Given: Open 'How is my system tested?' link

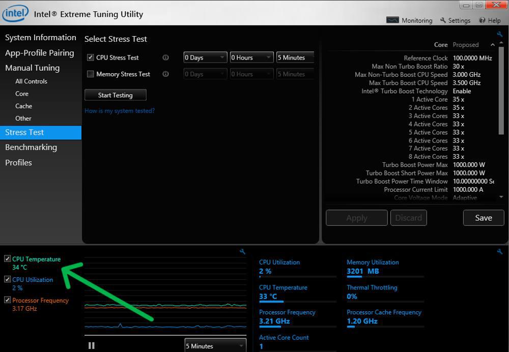Looking at the screenshot, I should coord(120,110).
